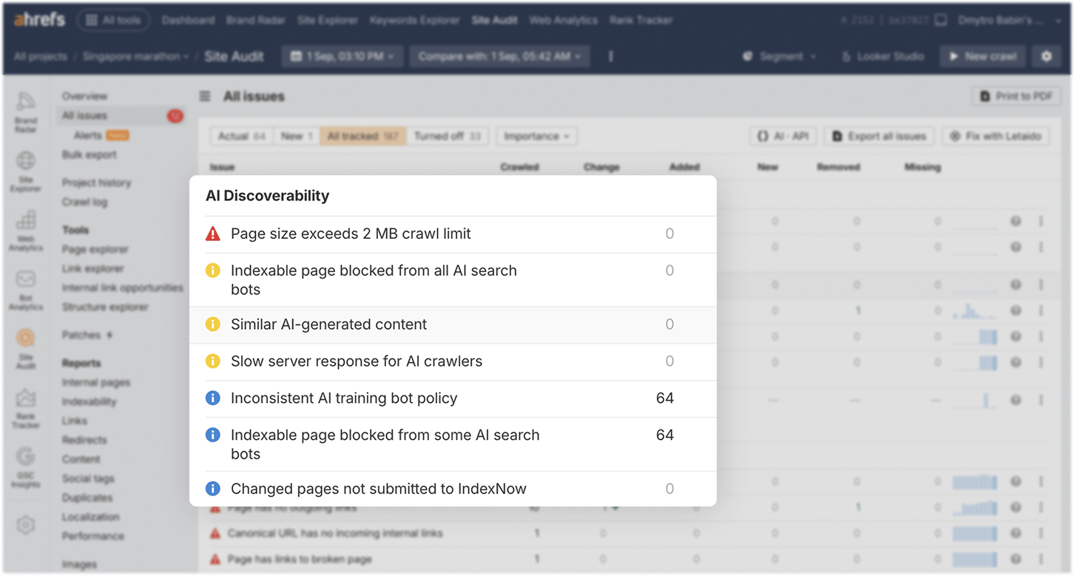Open Looker Studio link
Screen dimensions: 1074x576
(x=883, y=56)
